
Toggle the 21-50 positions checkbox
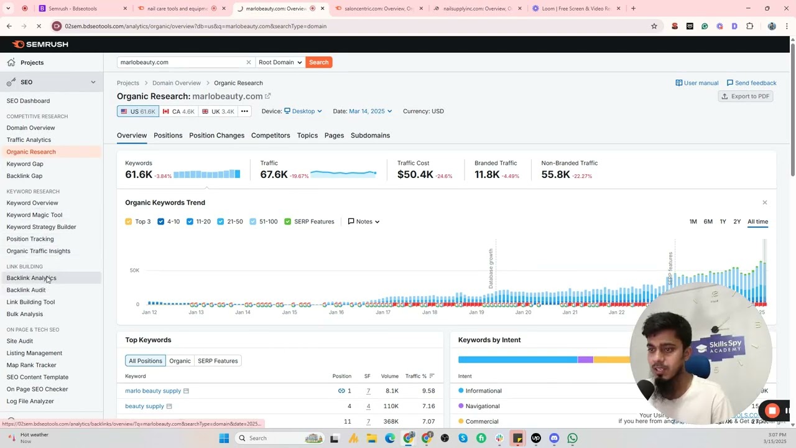pos(221,222)
